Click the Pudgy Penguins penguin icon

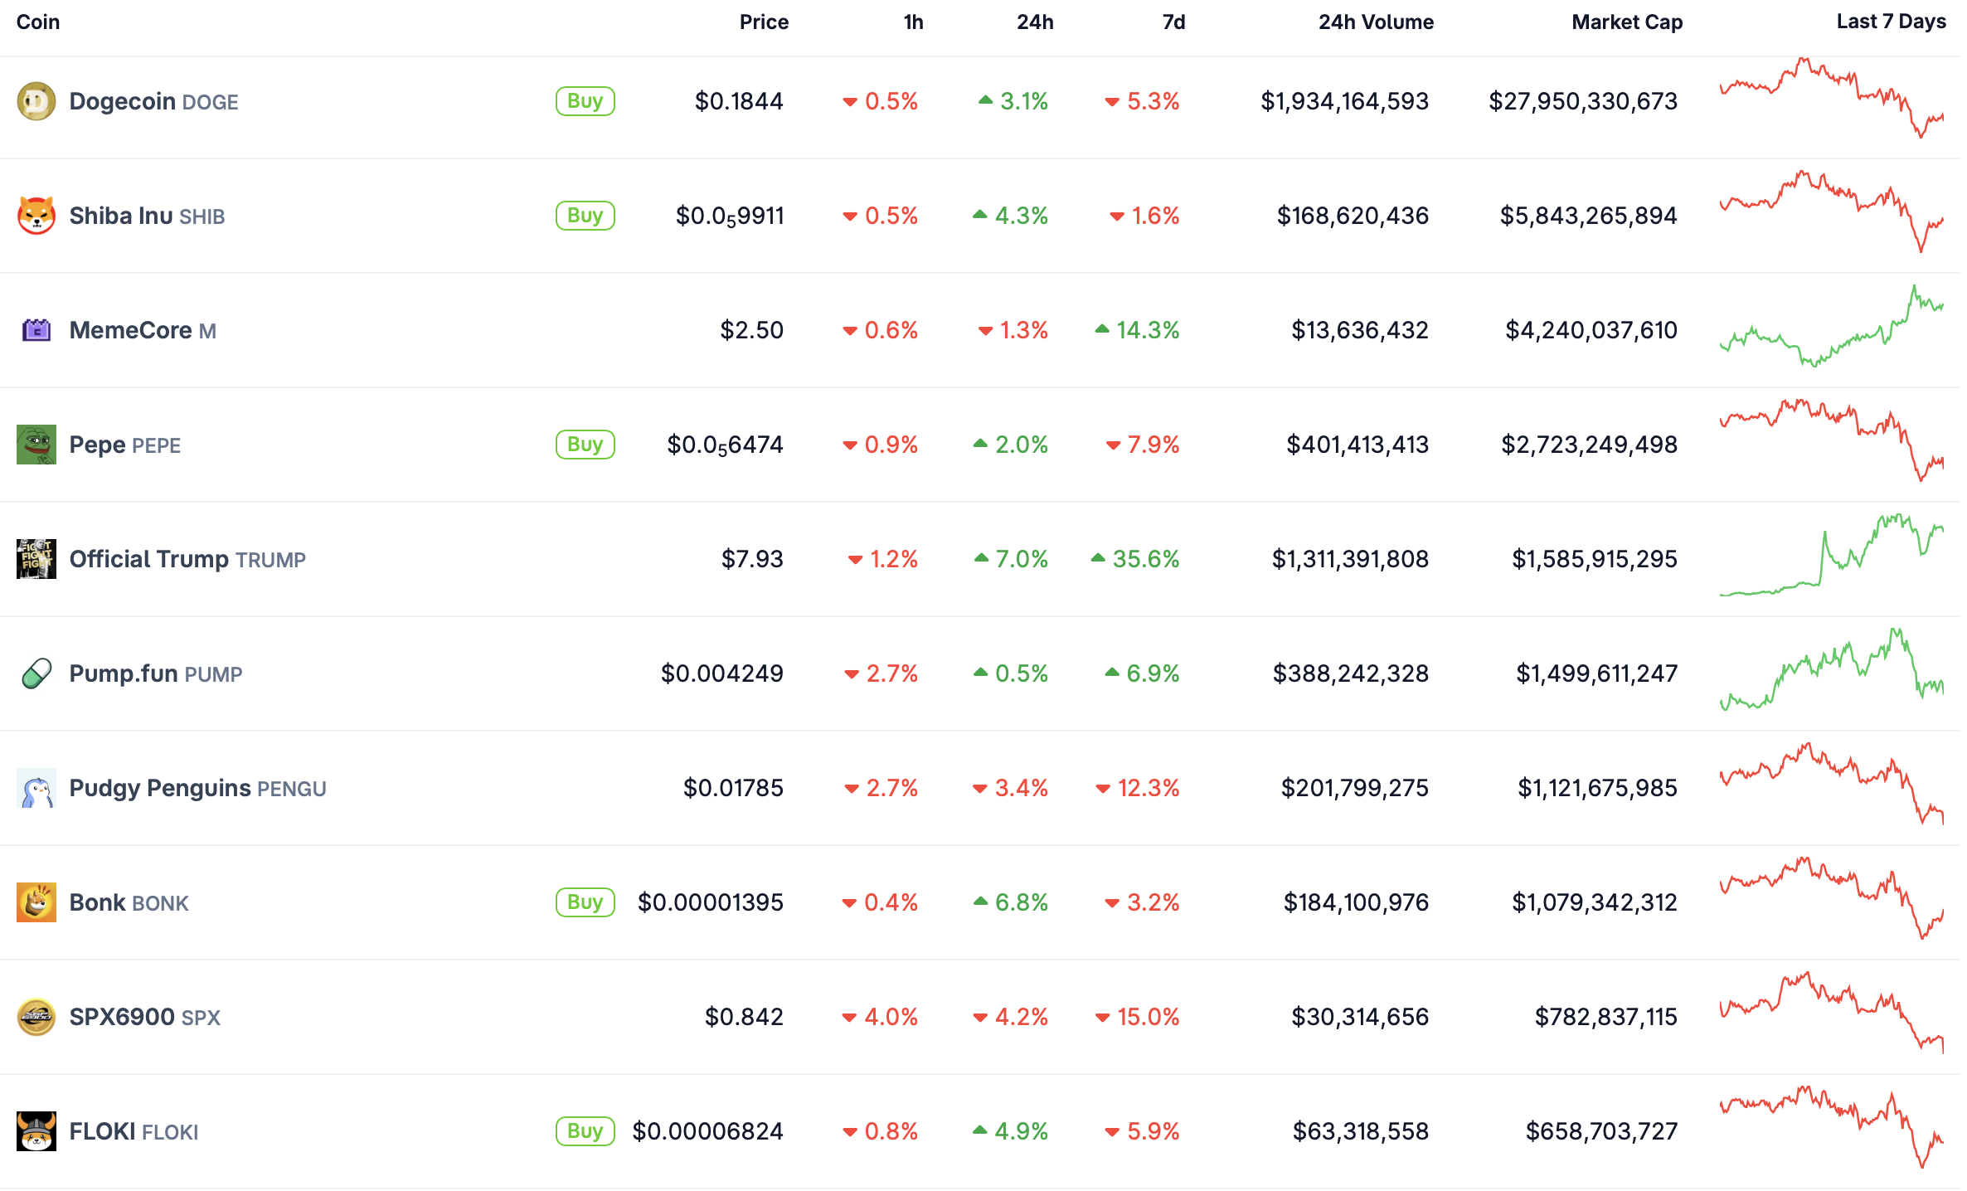tap(36, 788)
